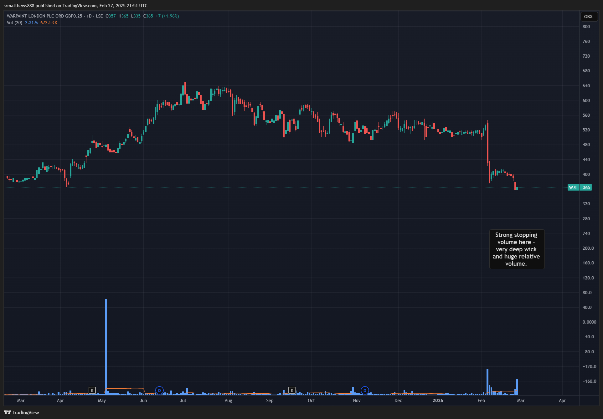Screen dimensions: 603x419
Task: Click the published by srmatthews888 header text
Action: point(75,6)
